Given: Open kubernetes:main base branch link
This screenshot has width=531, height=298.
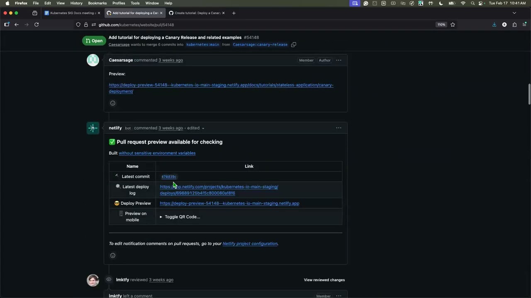Looking at the screenshot, I should tap(203, 45).
